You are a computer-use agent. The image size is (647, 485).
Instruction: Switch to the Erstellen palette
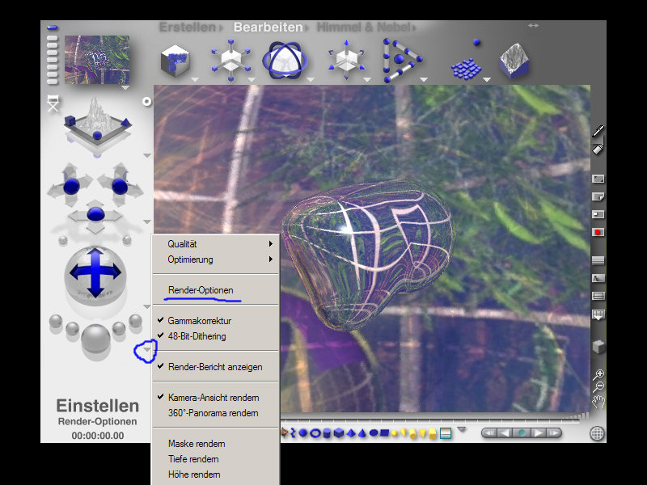click(x=188, y=27)
